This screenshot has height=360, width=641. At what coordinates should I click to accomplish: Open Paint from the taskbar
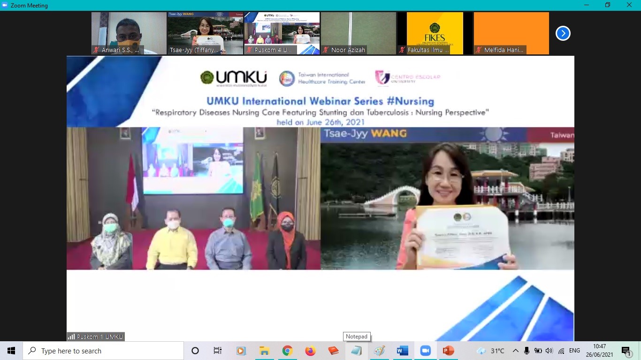point(379,351)
